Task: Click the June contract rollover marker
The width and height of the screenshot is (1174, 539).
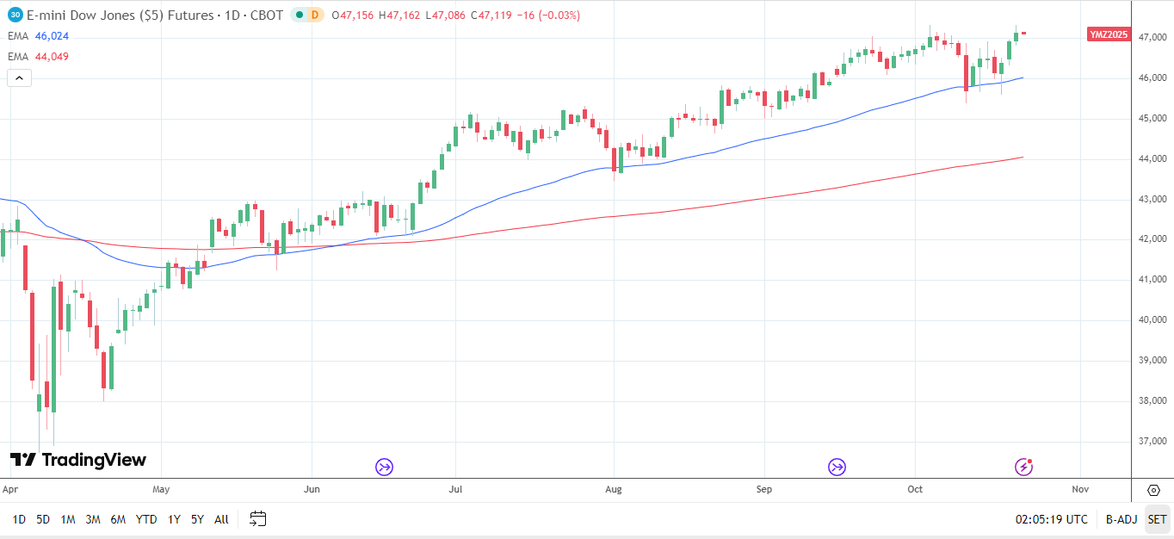Action: [x=384, y=467]
